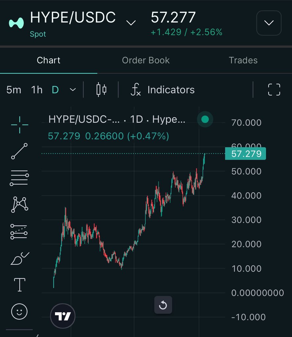292x337 pixels.
Task: Click the fx Indicators icon
Action: coord(135,90)
